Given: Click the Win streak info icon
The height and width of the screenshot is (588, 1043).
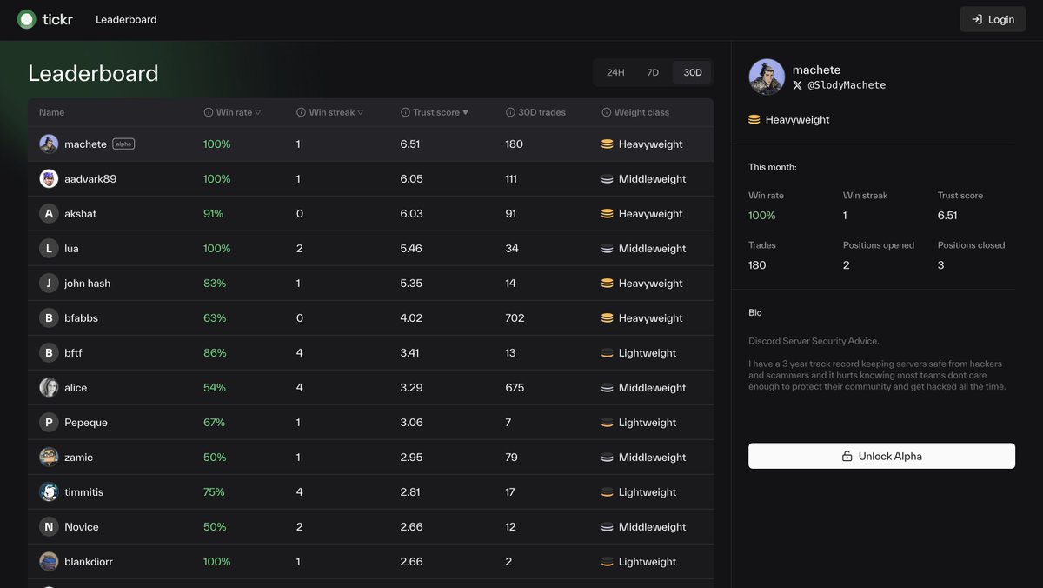Looking at the screenshot, I should pos(302,112).
